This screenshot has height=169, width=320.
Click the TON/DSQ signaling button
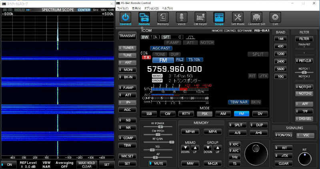click(284, 135)
